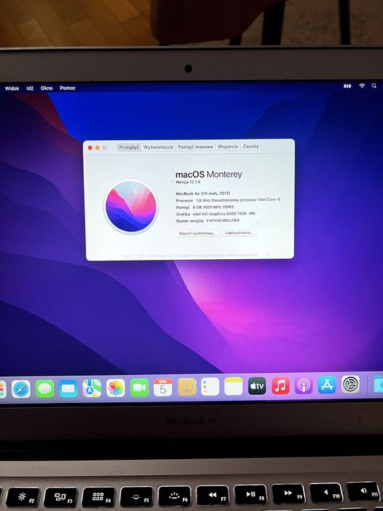Open Notes app in the Dock
Viewport: 383px width, 511px height.
pyautogui.click(x=233, y=386)
